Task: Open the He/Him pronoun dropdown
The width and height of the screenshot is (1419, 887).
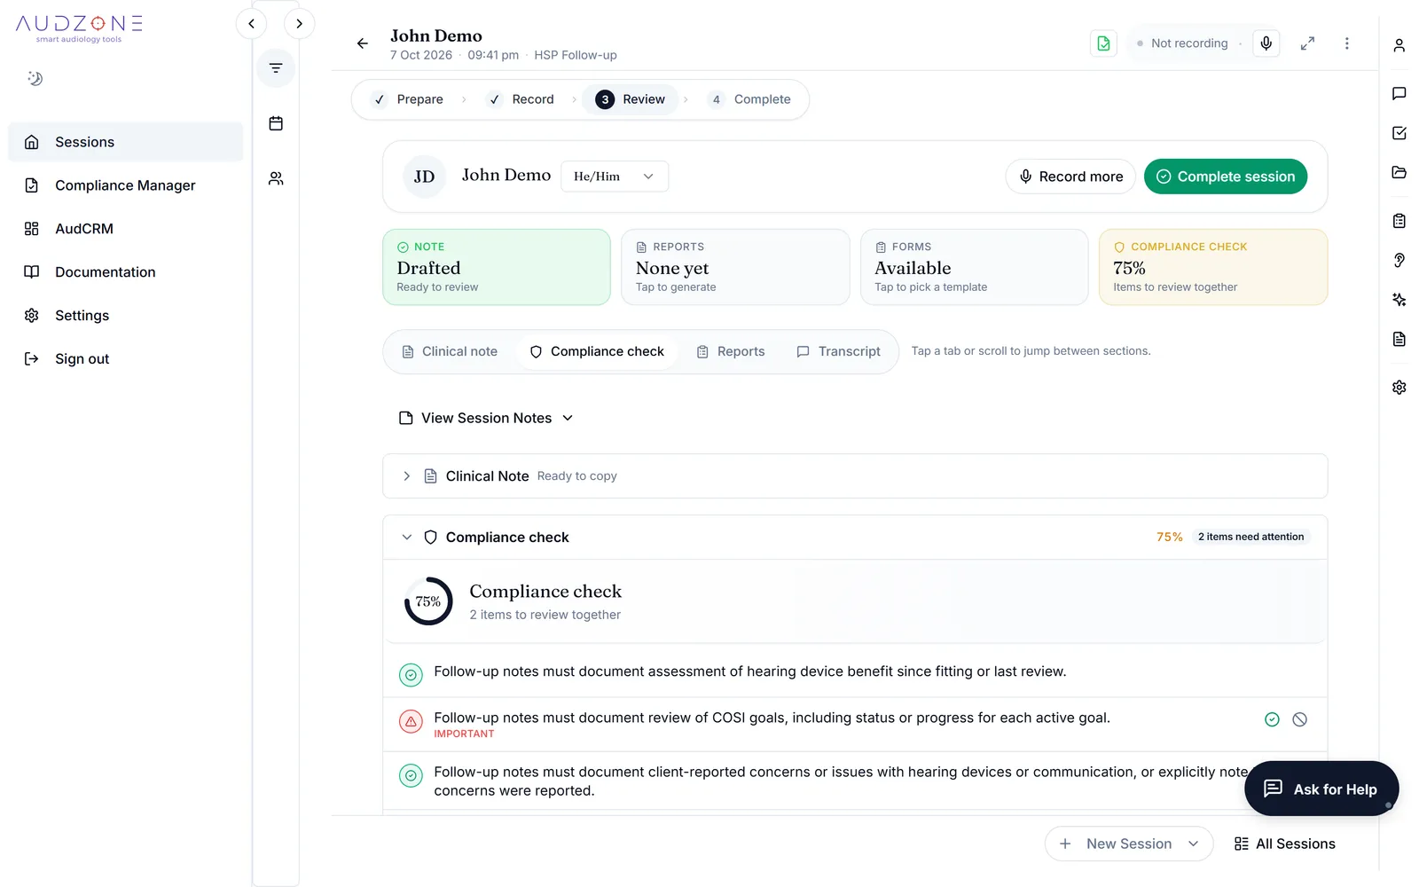Action: [615, 177]
